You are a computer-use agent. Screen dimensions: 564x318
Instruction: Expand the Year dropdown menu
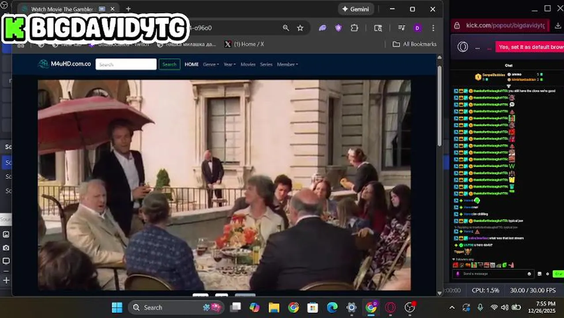[x=229, y=64]
